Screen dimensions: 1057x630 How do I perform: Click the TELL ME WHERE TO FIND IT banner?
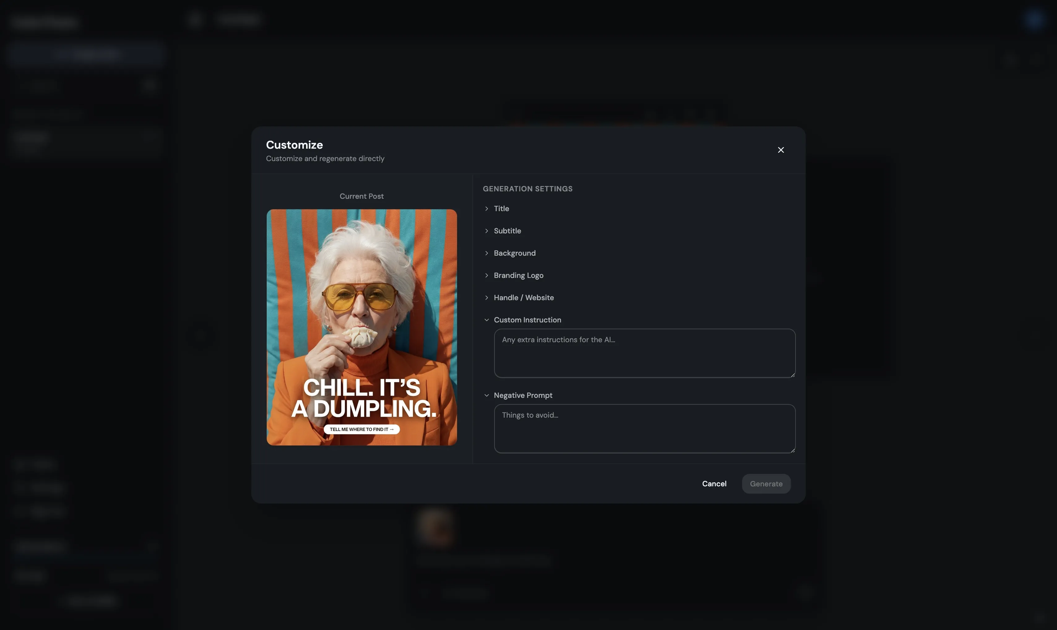[361, 429]
